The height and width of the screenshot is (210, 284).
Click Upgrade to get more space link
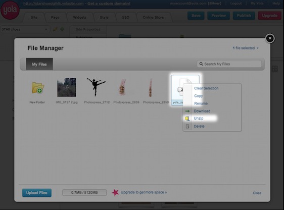point(144,192)
